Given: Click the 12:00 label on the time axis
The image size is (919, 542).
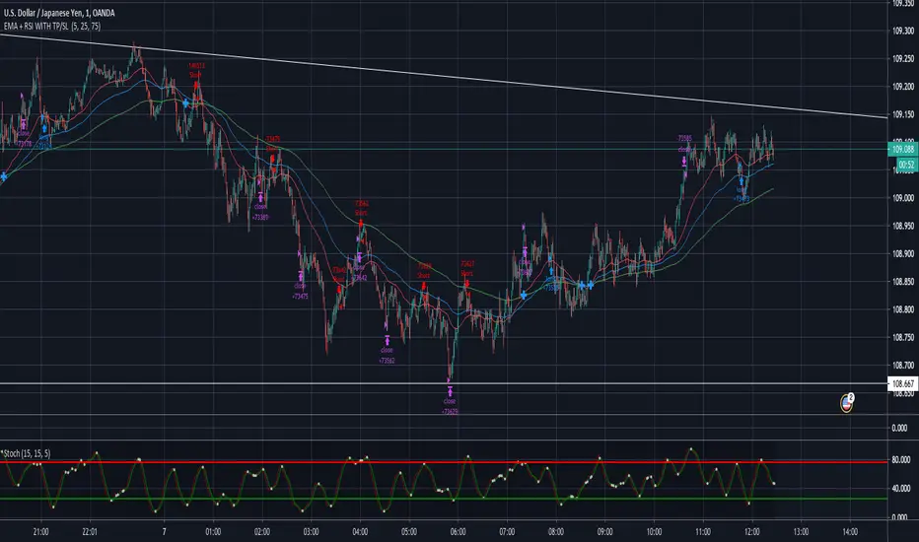Looking at the screenshot, I should tap(752, 532).
